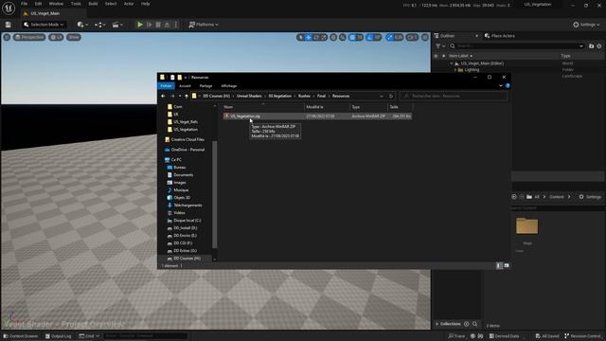Expand the Lighting folder in Outliner
Screen dimensions: 606x341
coord(455,70)
